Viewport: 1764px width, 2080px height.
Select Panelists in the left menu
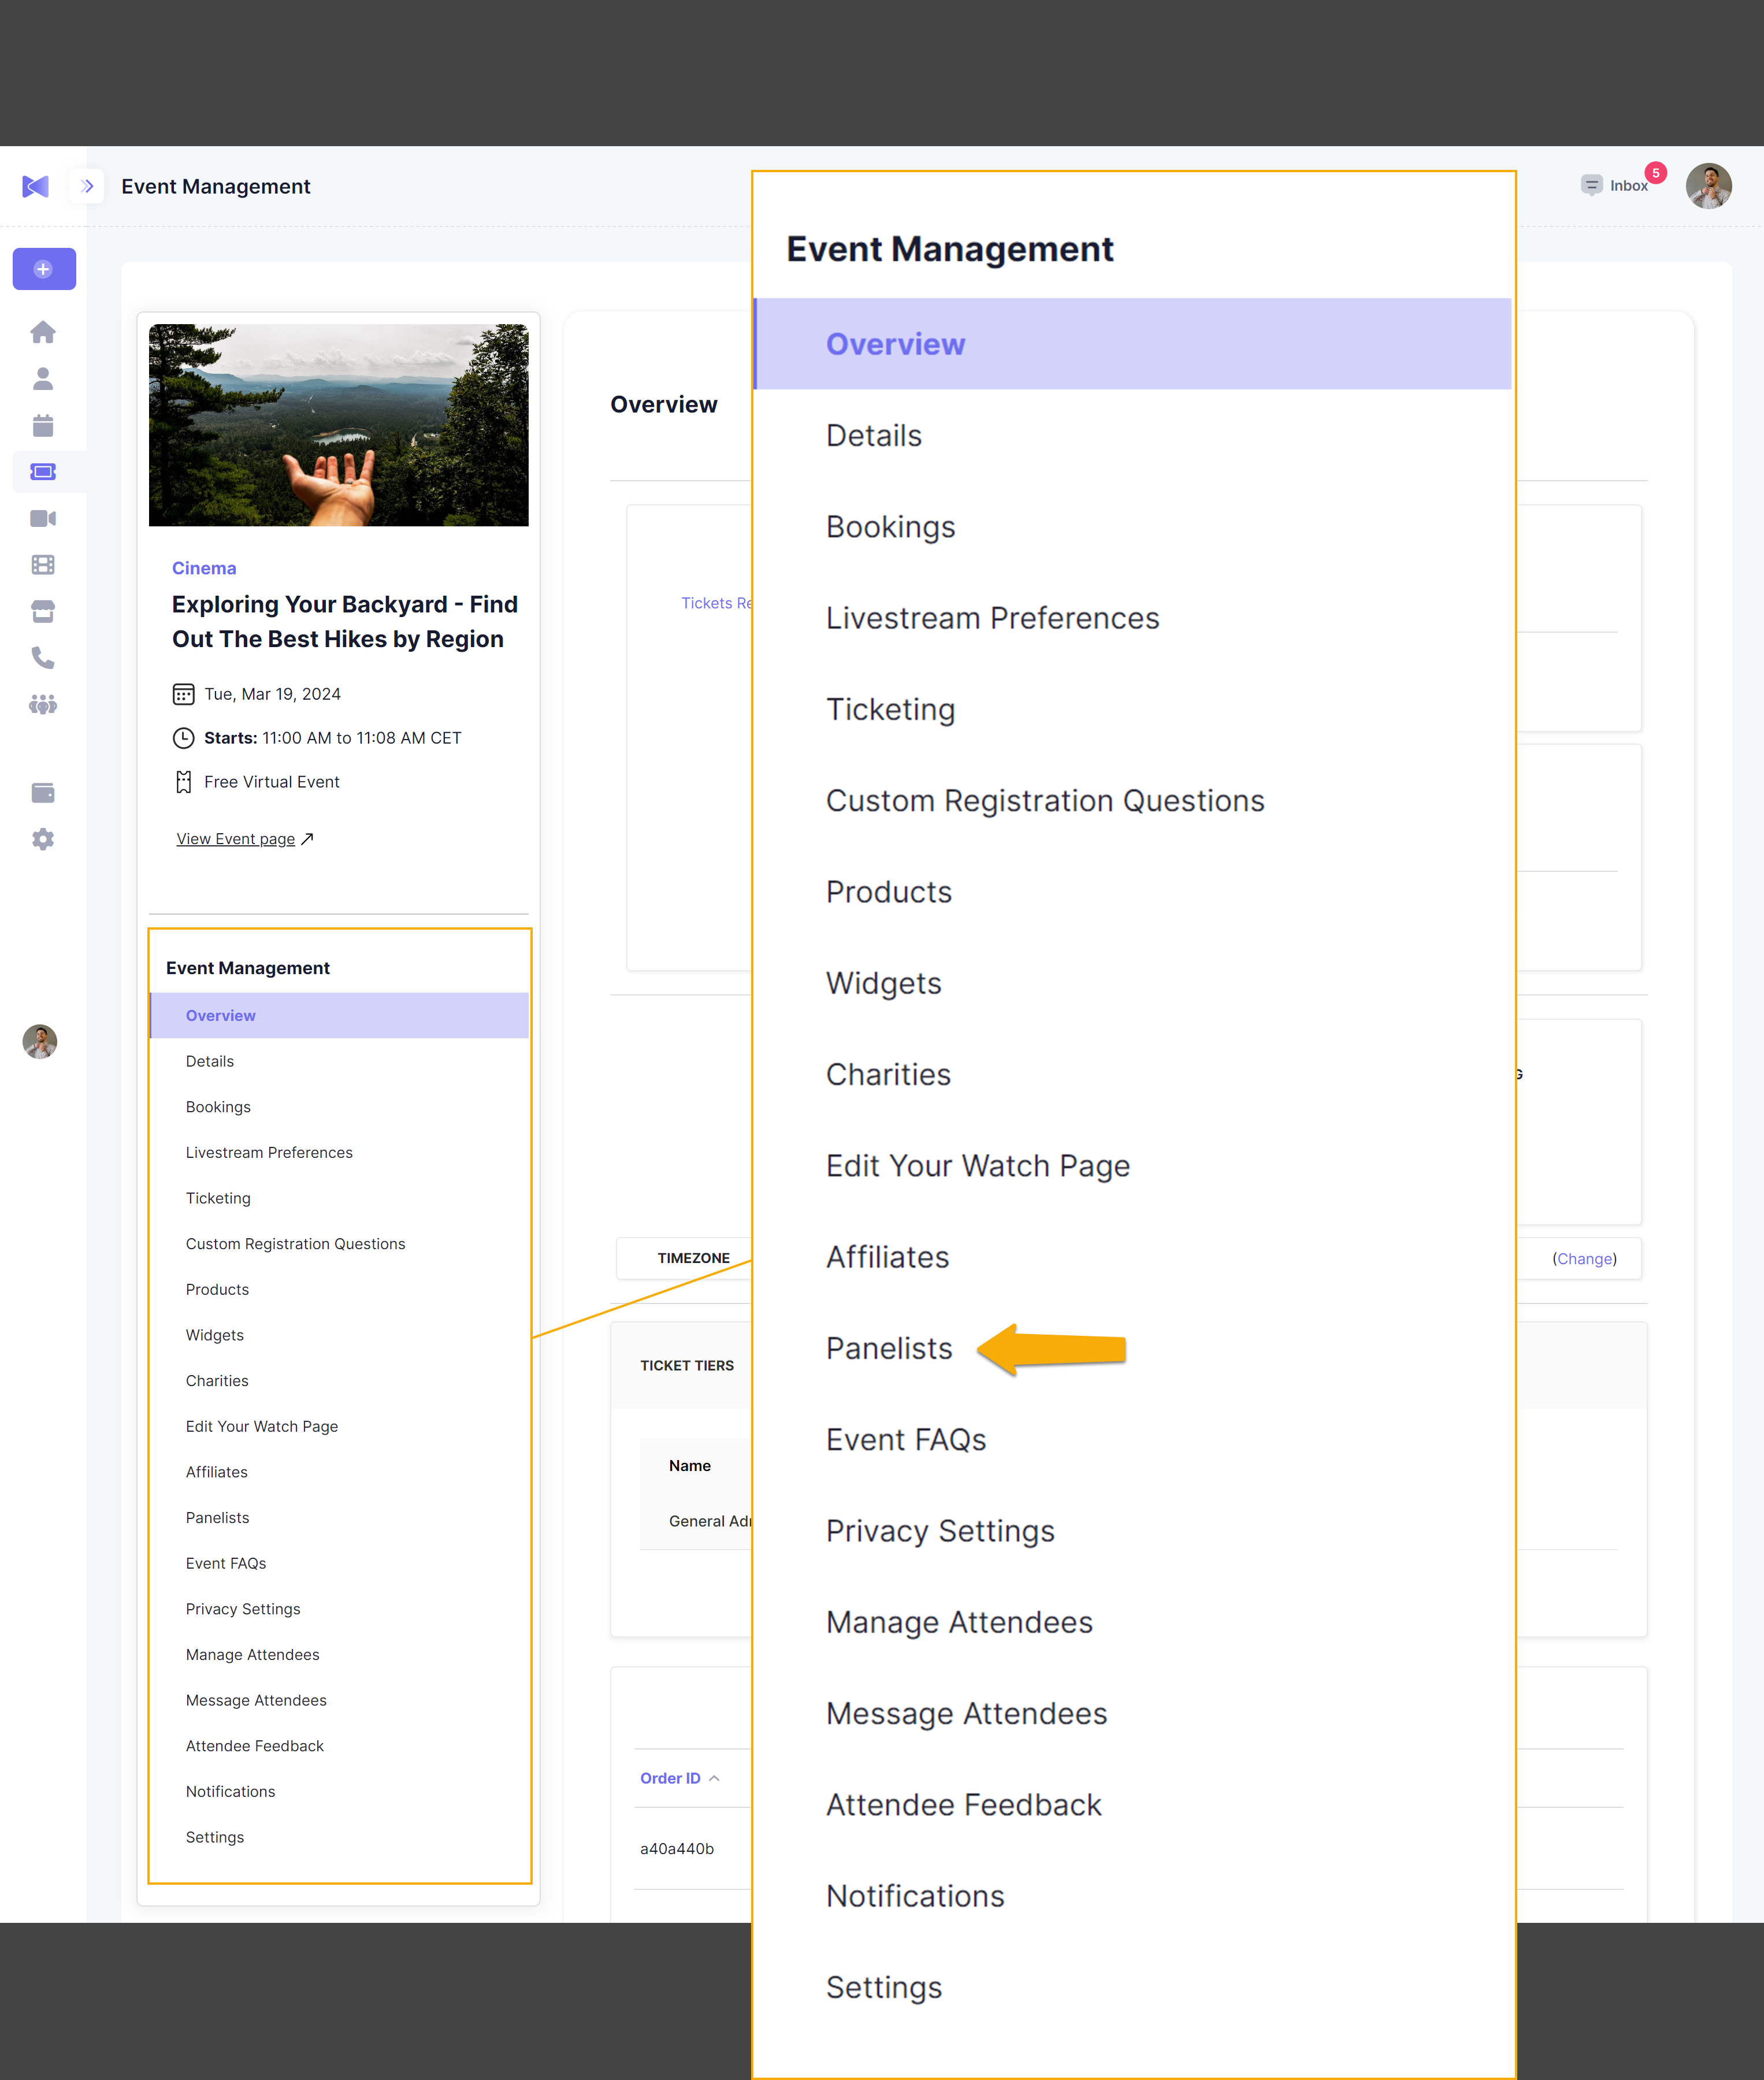click(217, 1517)
